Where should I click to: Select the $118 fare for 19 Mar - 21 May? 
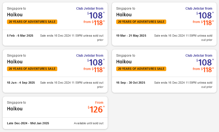(207, 23)
